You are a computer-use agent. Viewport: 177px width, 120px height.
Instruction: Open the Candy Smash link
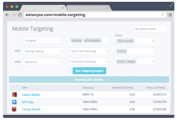coord(31,109)
